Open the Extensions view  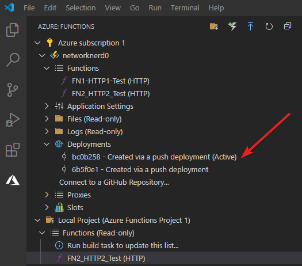click(x=13, y=150)
